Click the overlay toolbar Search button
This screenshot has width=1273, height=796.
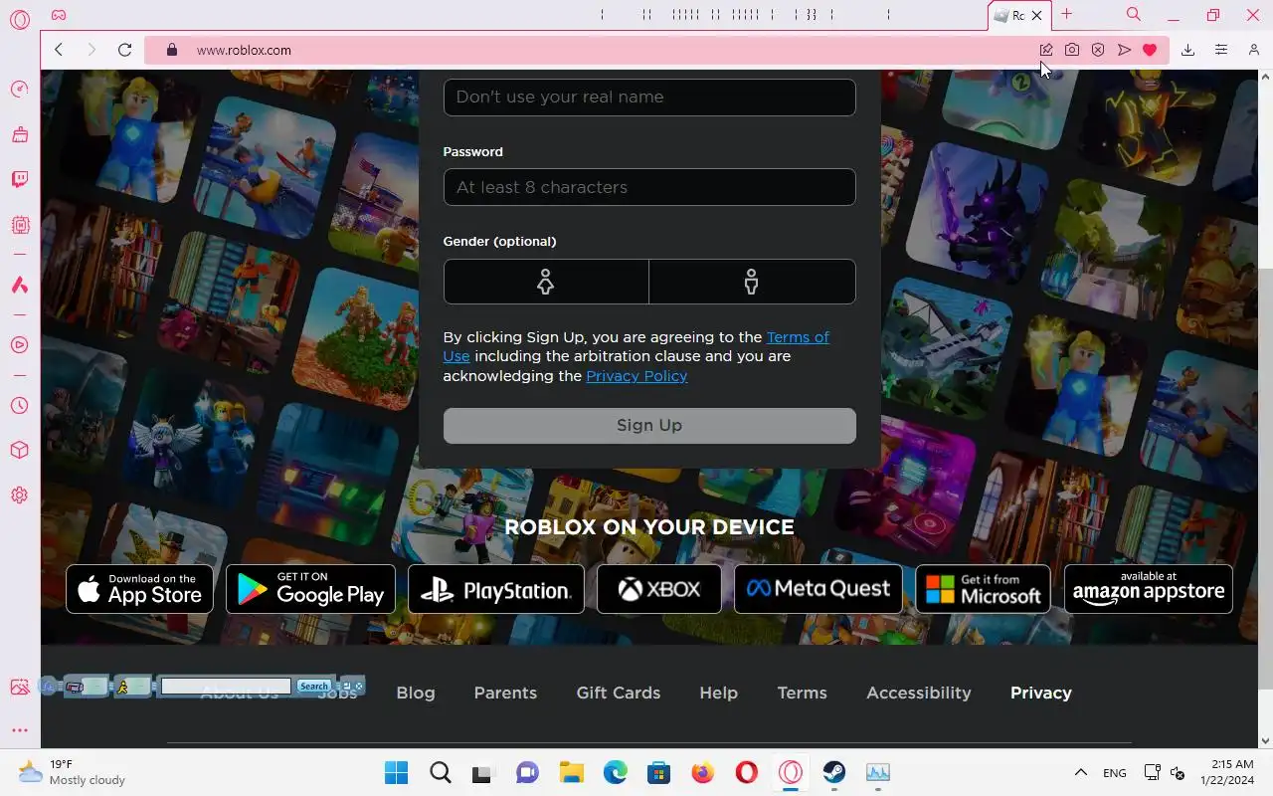[x=313, y=687]
